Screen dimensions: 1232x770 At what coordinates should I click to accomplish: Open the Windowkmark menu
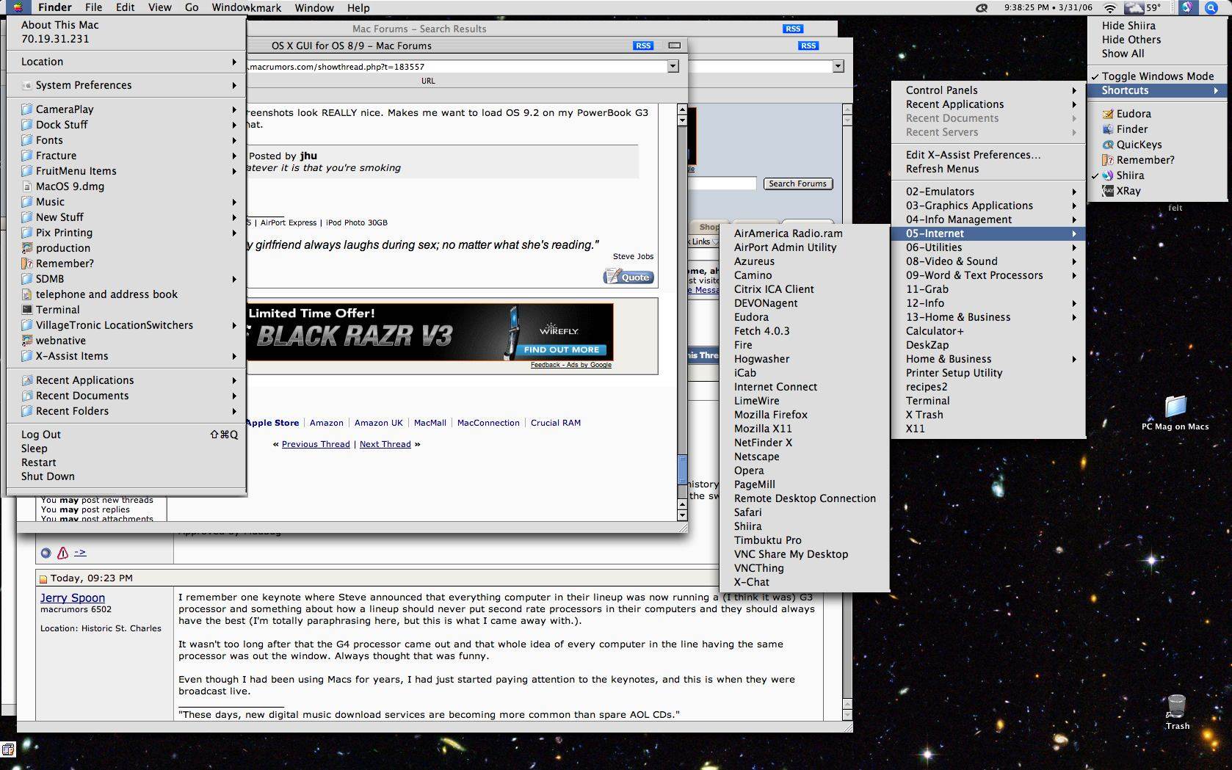247,8
